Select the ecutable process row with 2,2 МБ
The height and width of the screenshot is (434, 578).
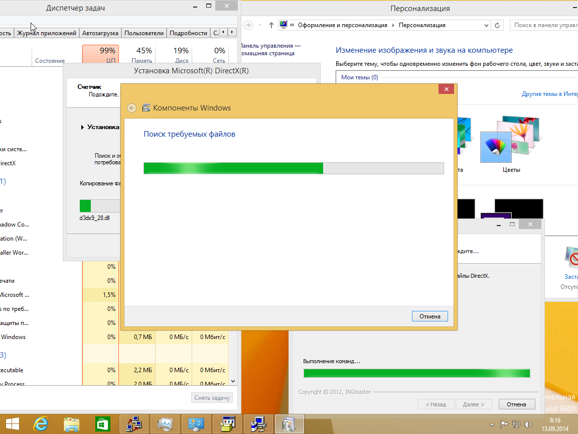click(114, 370)
